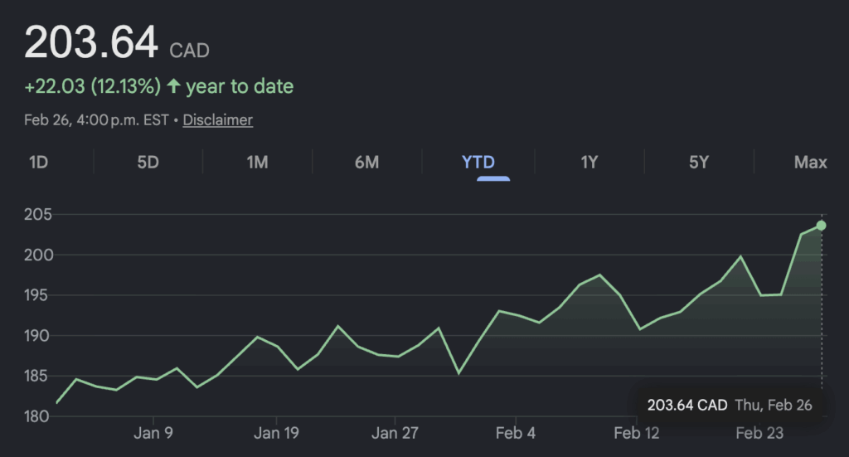Open the 6M range tab

[x=366, y=162]
